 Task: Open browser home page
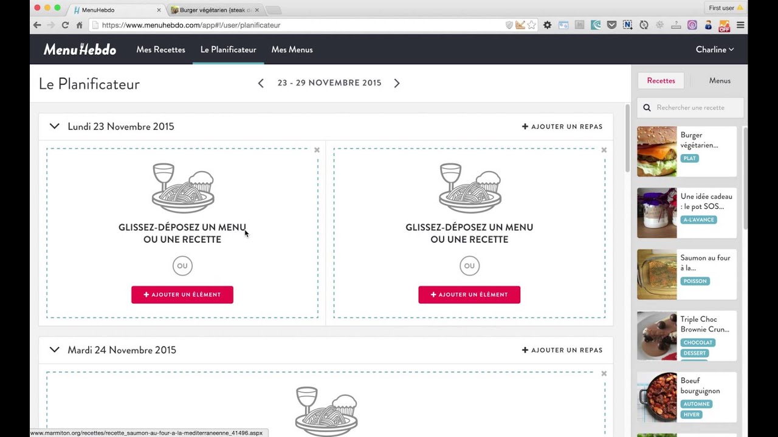click(x=79, y=25)
